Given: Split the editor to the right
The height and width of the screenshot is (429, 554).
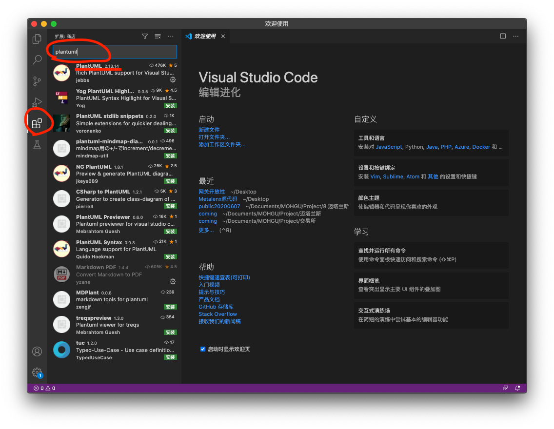Looking at the screenshot, I should point(503,36).
